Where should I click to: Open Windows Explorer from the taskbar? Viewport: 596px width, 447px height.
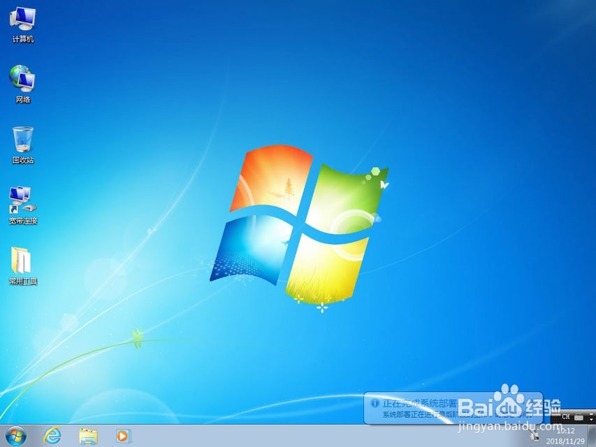pyautogui.click(x=87, y=435)
